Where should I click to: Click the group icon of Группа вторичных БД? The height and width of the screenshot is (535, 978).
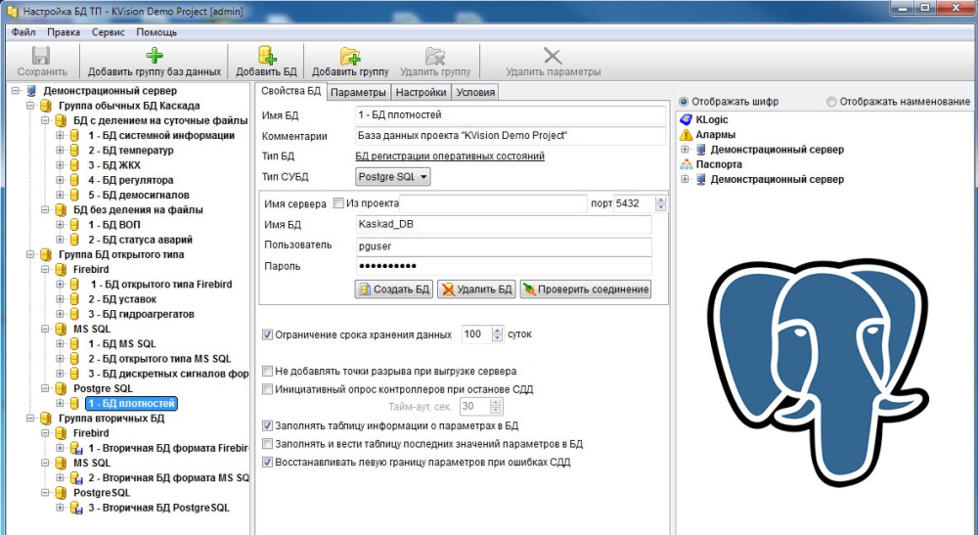(x=46, y=419)
